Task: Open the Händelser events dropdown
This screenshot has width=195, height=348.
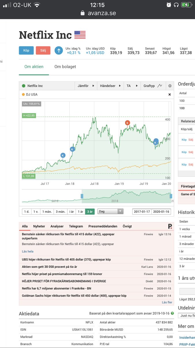Action: coord(110,86)
